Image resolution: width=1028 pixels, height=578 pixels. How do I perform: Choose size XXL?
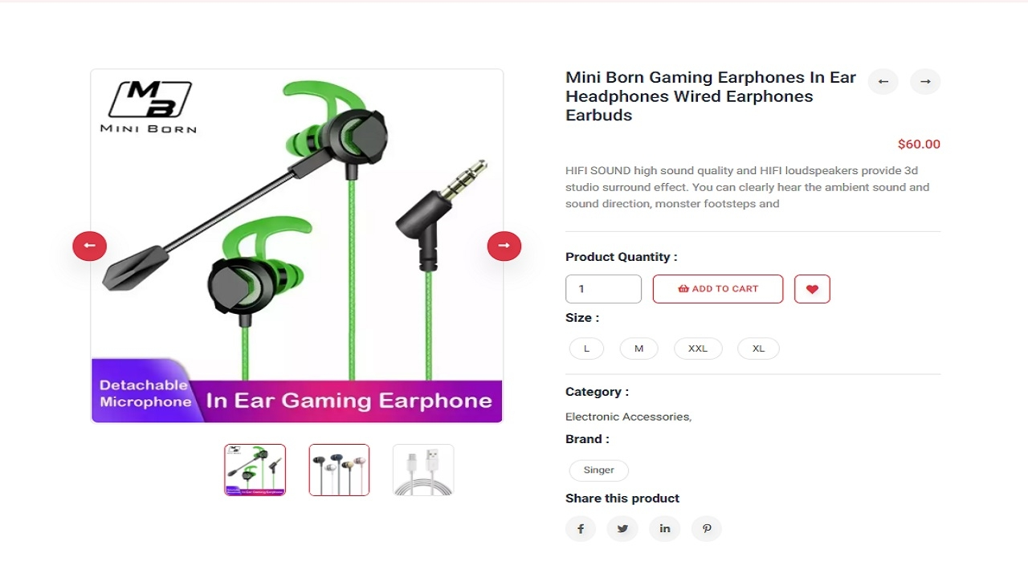point(698,348)
